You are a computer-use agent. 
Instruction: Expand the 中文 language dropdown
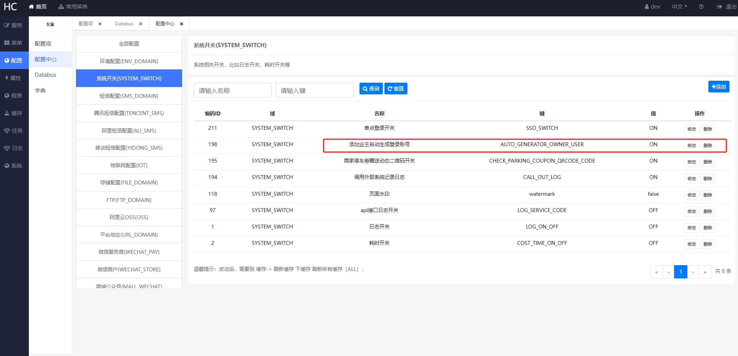[679, 7]
